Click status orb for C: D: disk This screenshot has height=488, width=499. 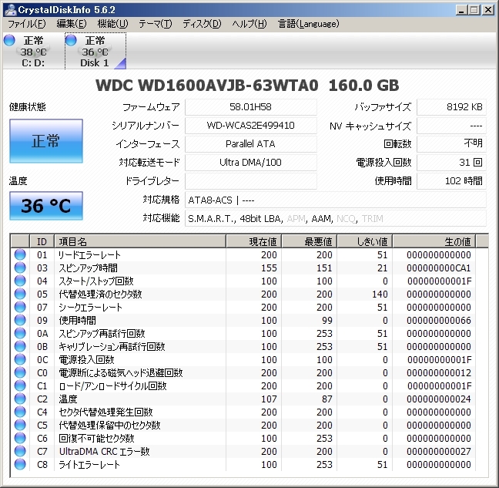point(9,40)
